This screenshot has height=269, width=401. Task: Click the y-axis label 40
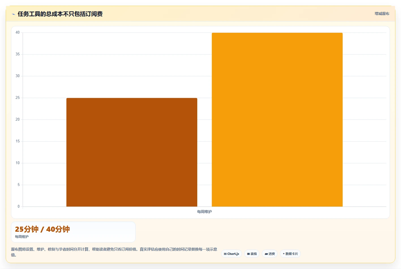tap(18, 32)
